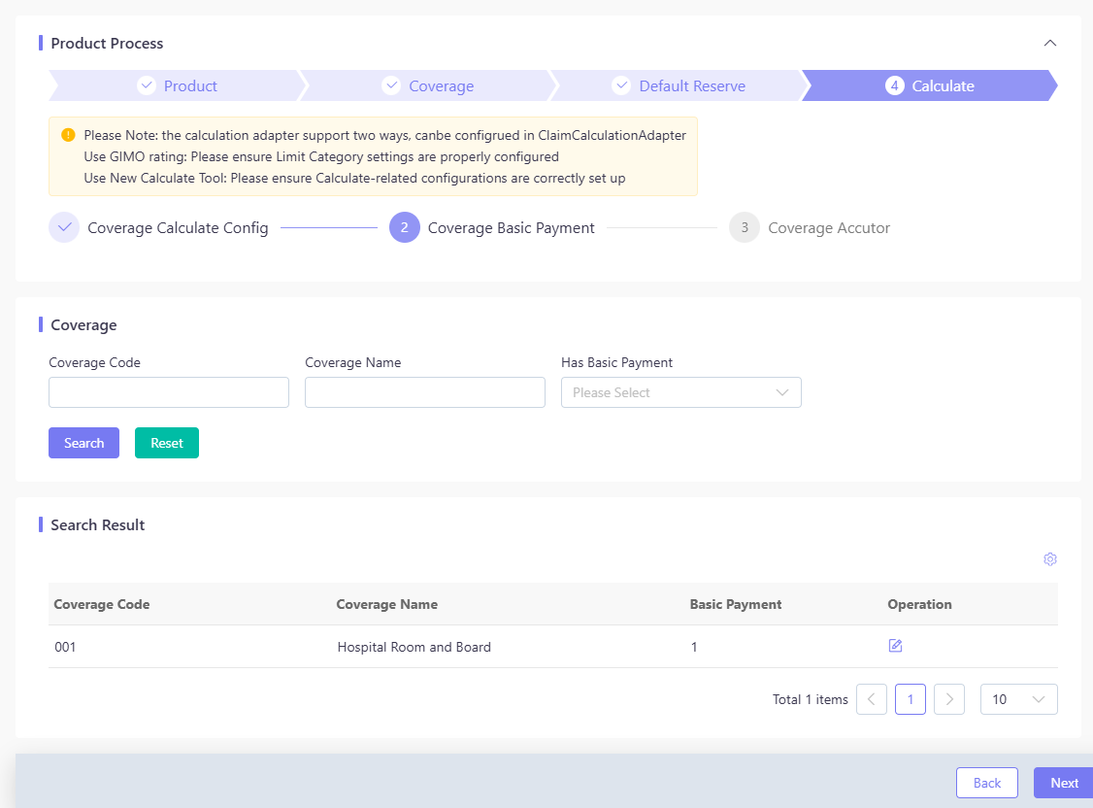Click the Search Result section heading

point(98,525)
